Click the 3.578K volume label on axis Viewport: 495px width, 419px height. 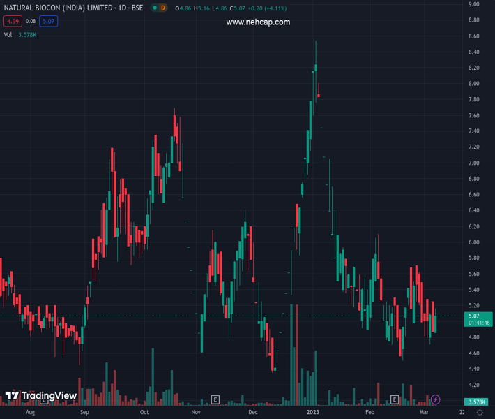coord(476,402)
